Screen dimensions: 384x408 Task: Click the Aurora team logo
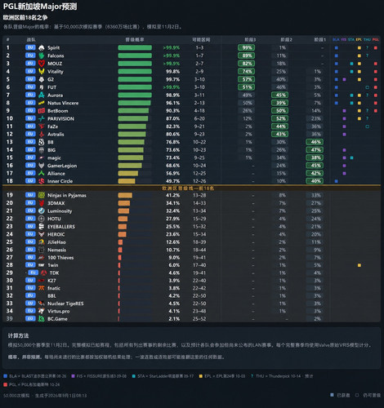pyautogui.click(x=42, y=95)
